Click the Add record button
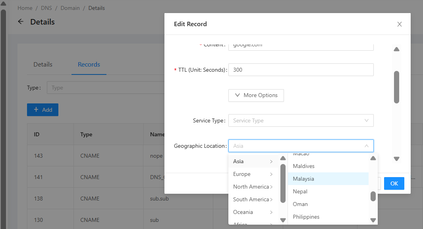 (x=42, y=110)
